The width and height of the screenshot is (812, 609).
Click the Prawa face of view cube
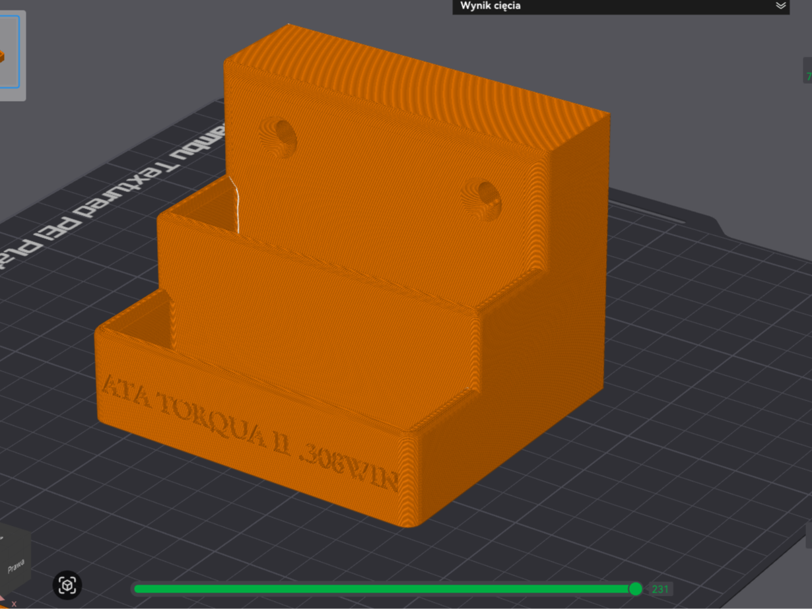pyautogui.click(x=16, y=565)
